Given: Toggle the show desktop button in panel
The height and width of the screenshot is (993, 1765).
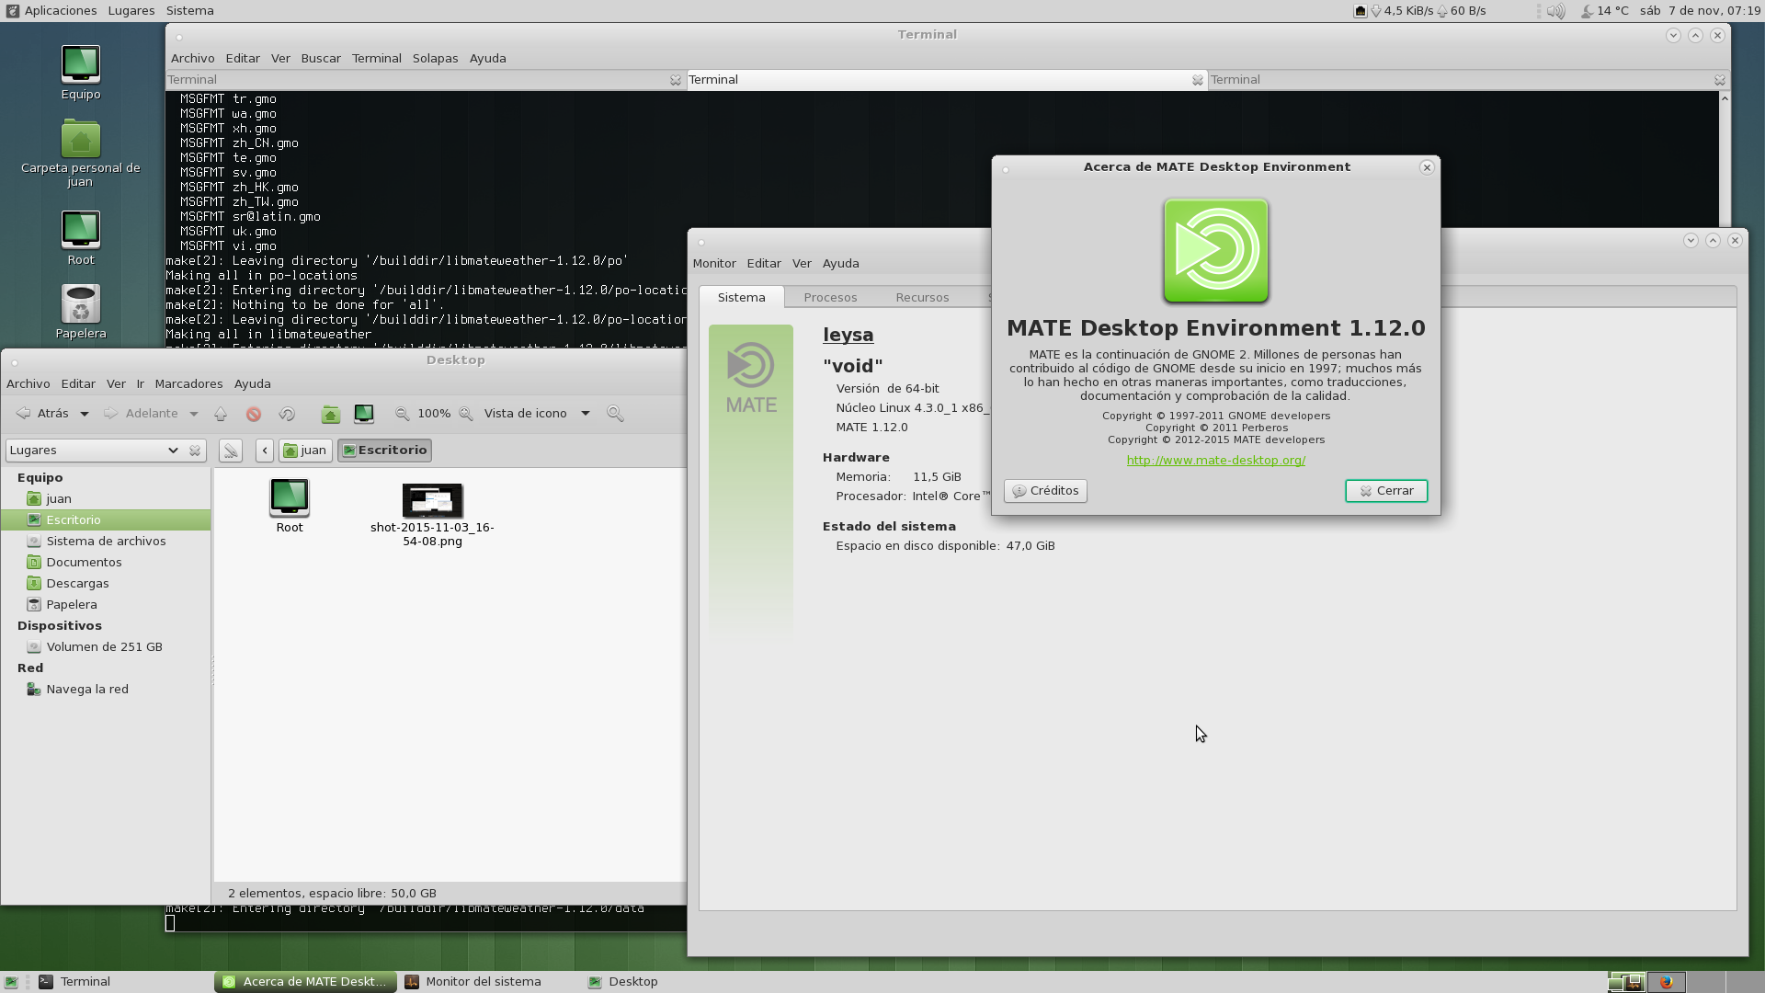Looking at the screenshot, I should click(x=11, y=982).
